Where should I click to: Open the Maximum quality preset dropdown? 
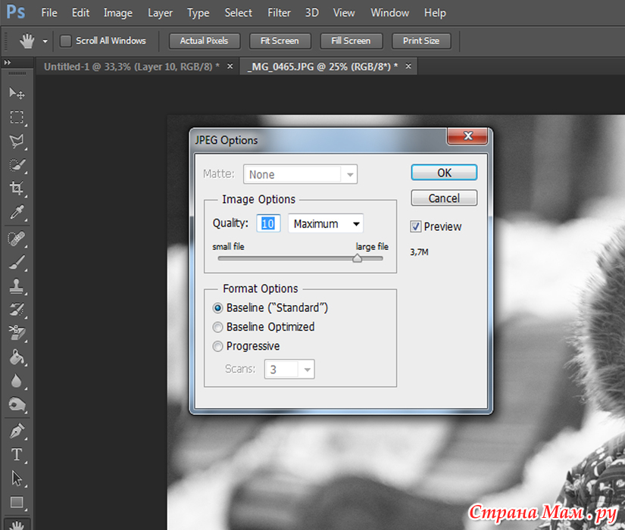326,223
